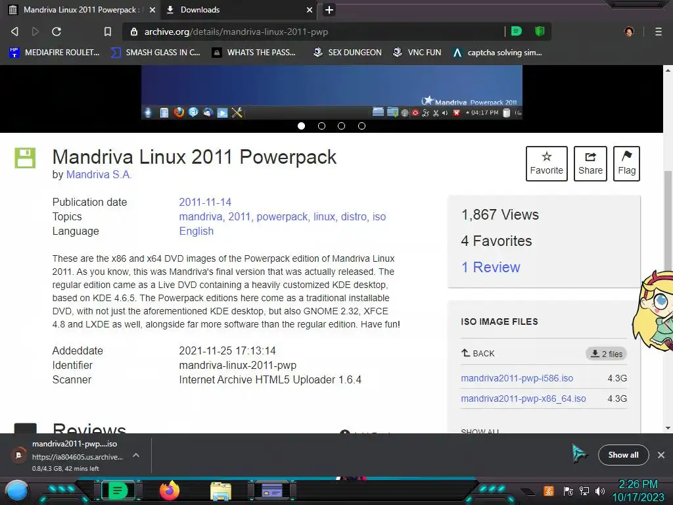The height and width of the screenshot is (505, 673).
Task: Reload the archive.org page
Action: (x=57, y=32)
